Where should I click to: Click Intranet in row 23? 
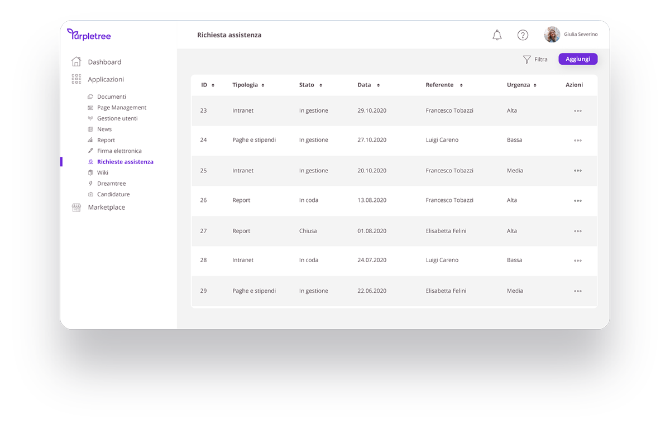point(243,111)
